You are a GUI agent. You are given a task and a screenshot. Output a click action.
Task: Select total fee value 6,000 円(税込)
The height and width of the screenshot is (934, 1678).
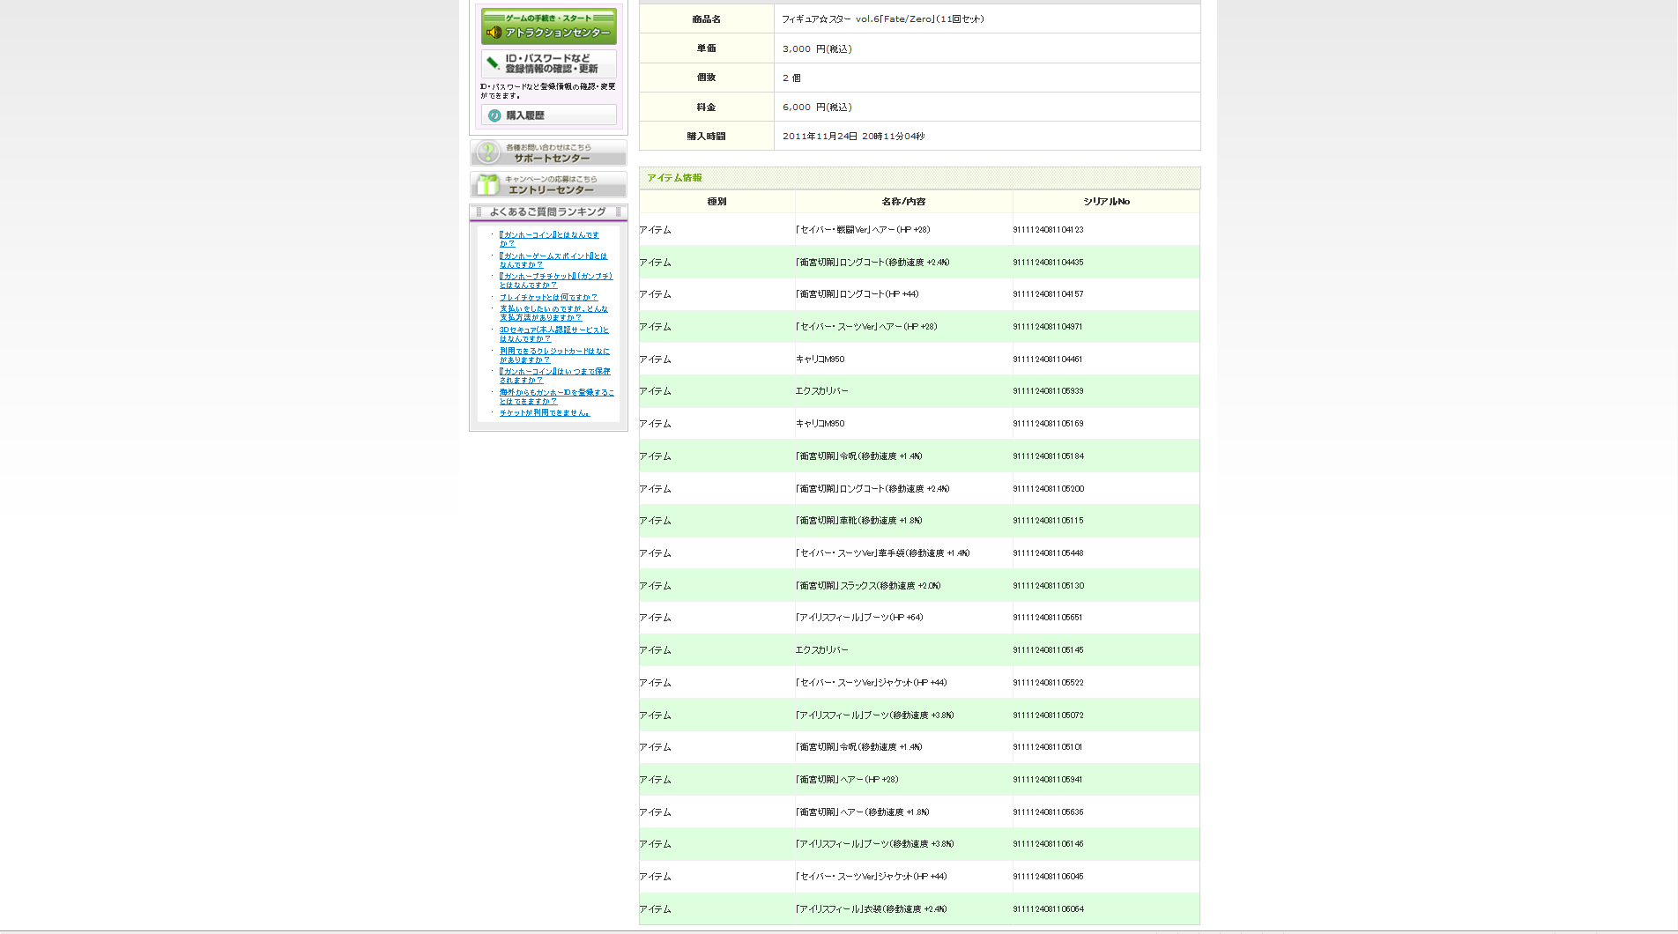(817, 107)
